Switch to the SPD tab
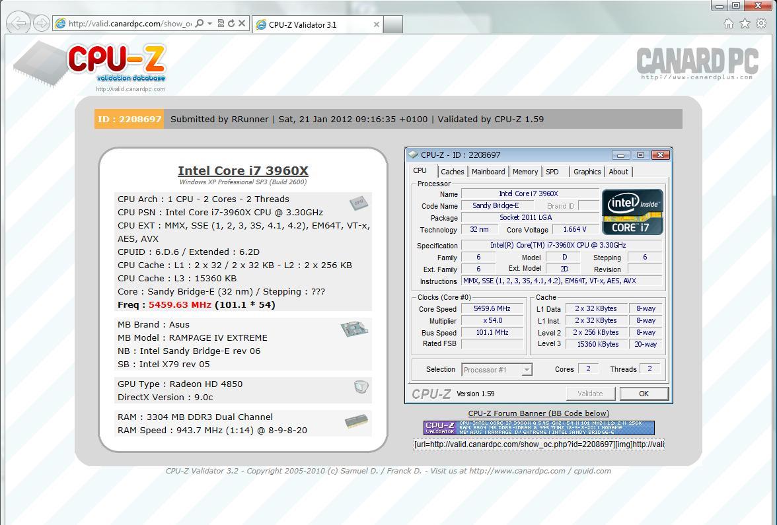 tap(552, 172)
